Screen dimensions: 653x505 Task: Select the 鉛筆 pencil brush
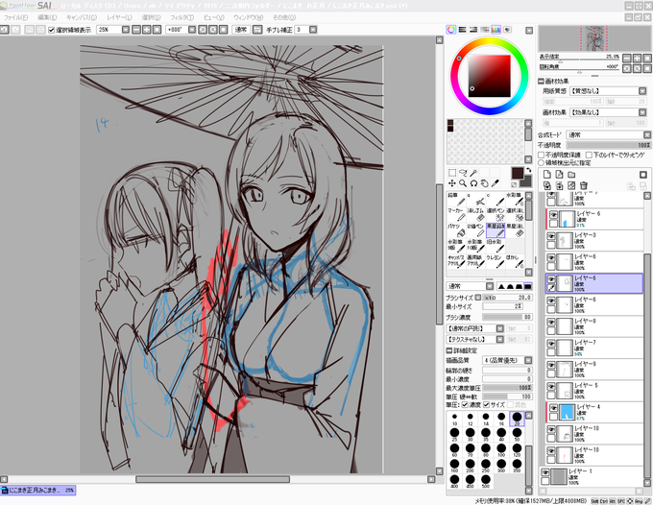pos(456,199)
